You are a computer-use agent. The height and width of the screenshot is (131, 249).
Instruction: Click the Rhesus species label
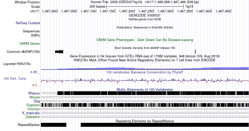point(34,93)
